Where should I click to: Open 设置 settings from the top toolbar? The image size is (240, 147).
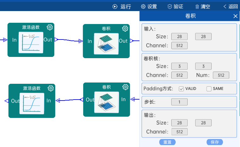(x=149, y=7)
